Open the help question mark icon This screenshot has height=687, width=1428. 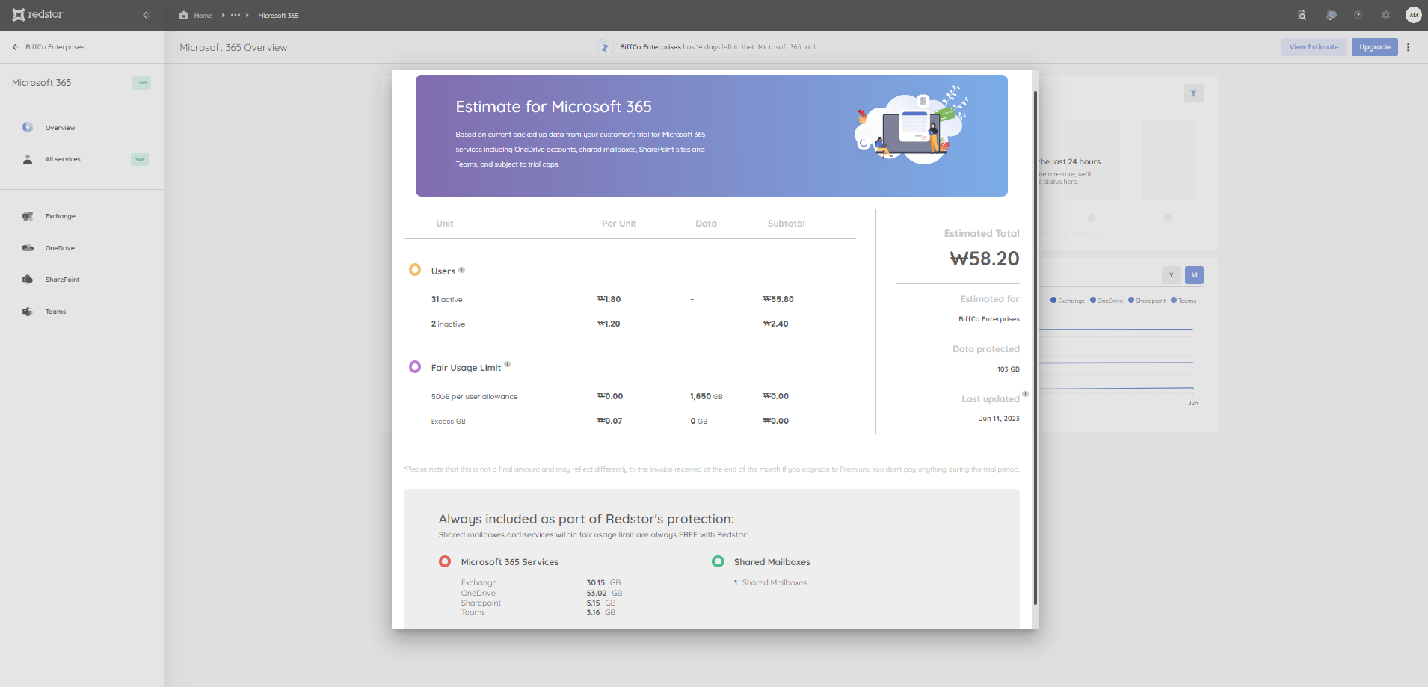1358,15
